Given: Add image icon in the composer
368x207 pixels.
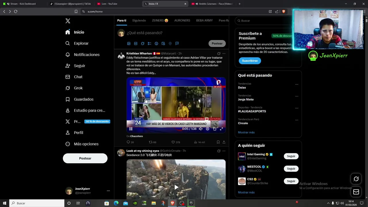Looking at the screenshot, I should 129,43.
